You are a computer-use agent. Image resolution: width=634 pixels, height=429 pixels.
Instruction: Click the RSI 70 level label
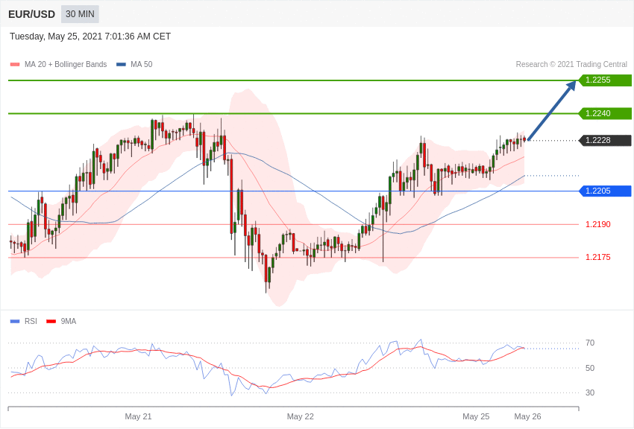coord(590,343)
